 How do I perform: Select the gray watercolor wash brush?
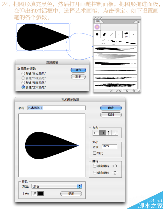pos(115,56)
